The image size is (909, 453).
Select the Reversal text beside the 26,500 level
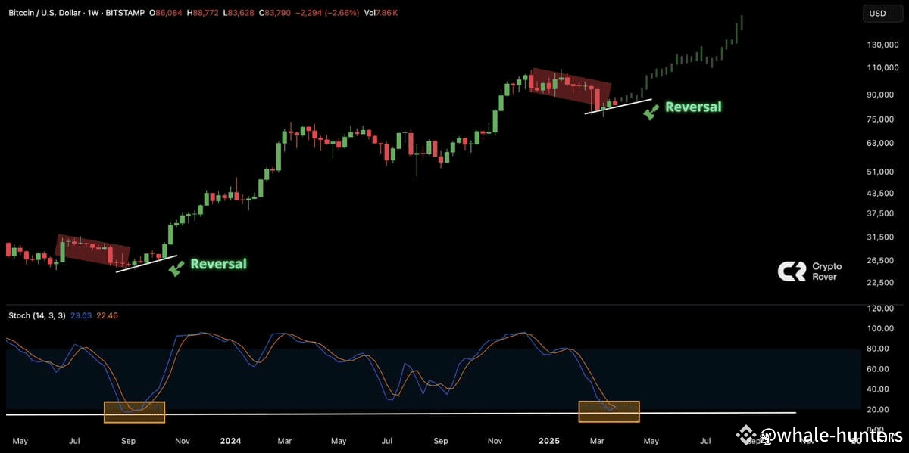pyautogui.click(x=218, y=264)
